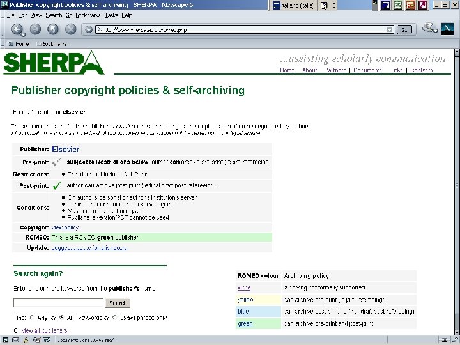Open the Tasks menu
This screenshot has height=345, width=460.
111,15
